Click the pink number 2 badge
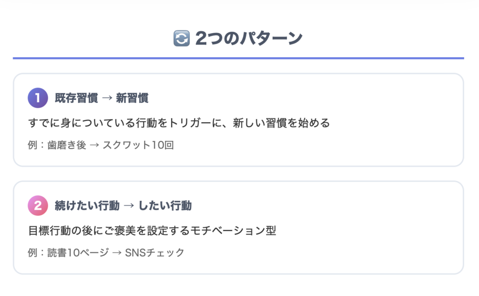Image resolution: width=479 pixels, height=296 pixels. [x=38, y=206]
